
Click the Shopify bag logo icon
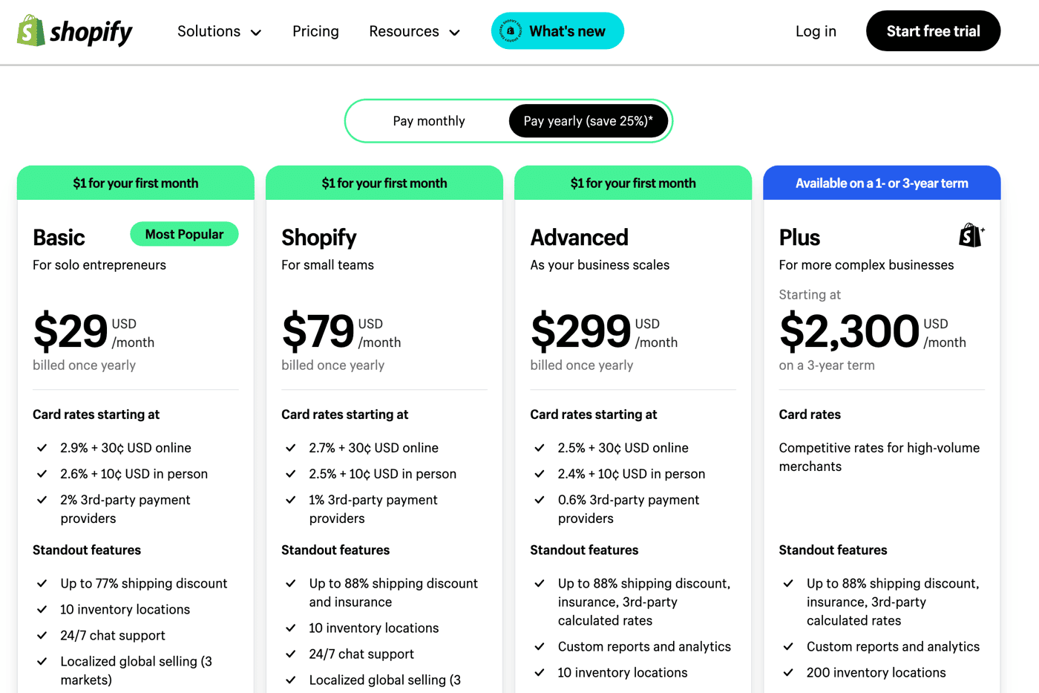pyautogui.click(x=31, y=30)
